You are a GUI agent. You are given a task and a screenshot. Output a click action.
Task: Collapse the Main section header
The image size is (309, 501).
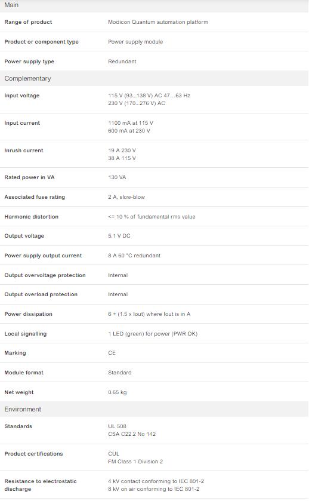coord(154,5)
